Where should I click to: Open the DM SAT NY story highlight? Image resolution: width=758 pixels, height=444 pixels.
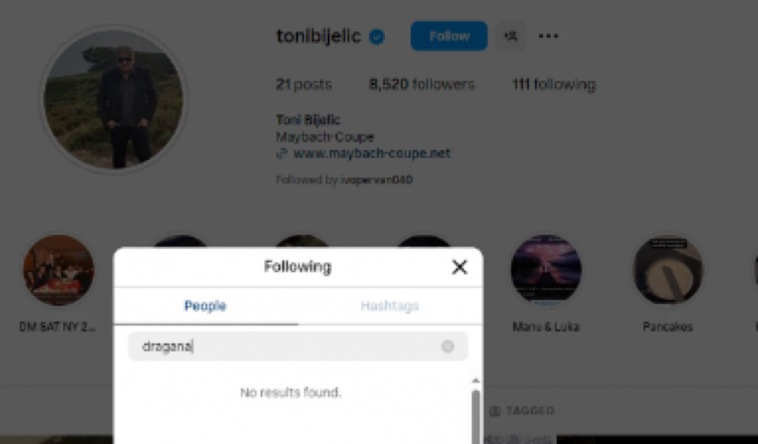[x=58, y=270]
